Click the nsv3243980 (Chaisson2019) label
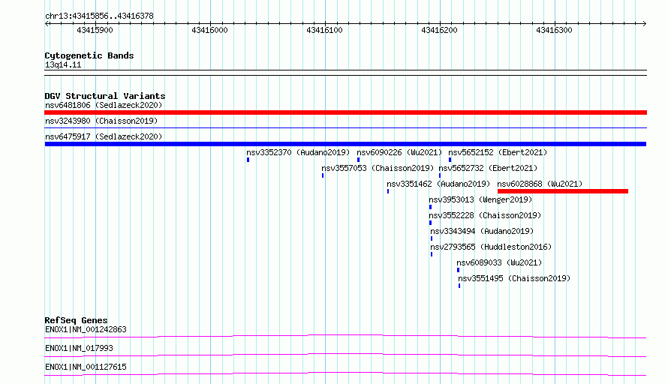This screenshot has width=668, height=384. coord(101,121)
